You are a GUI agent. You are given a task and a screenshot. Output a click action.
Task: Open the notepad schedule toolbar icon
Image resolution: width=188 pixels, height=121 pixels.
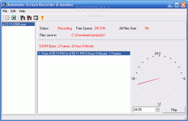[x=36, y=18]
